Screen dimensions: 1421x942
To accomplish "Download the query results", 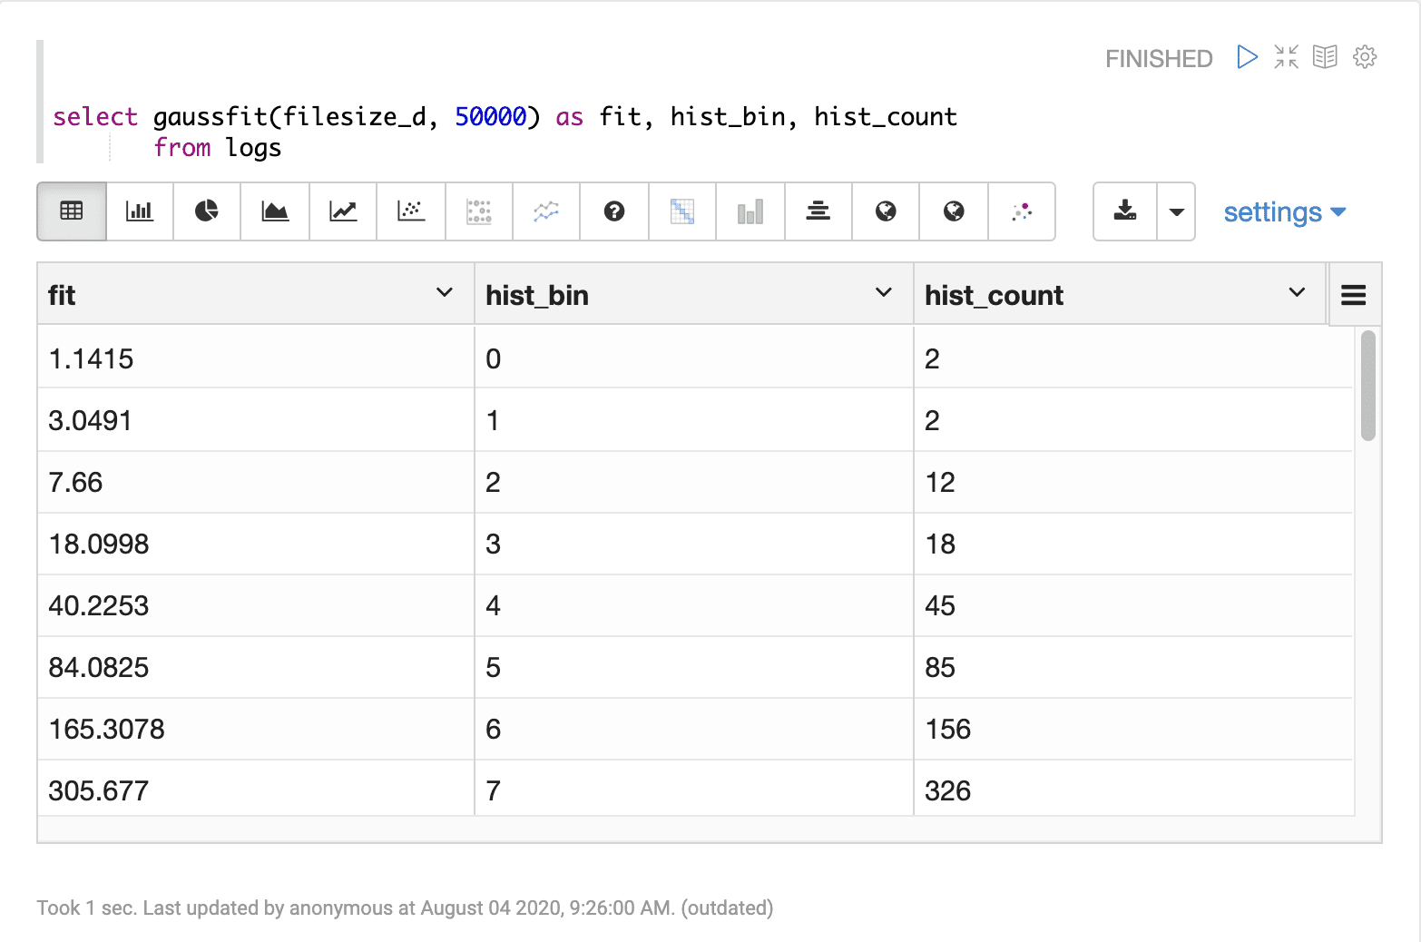I will tap(1123, 211).
